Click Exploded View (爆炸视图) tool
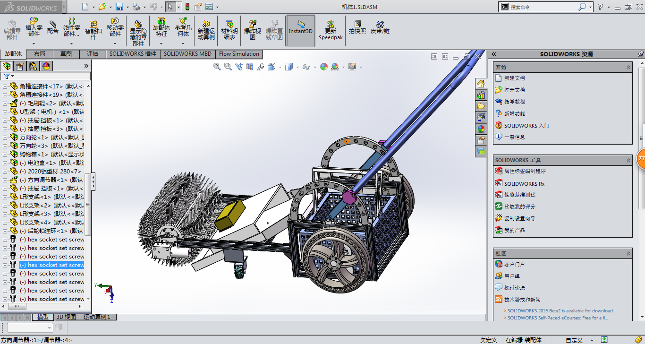The width and height of the screenshot is (645, 344). (253, 30)
